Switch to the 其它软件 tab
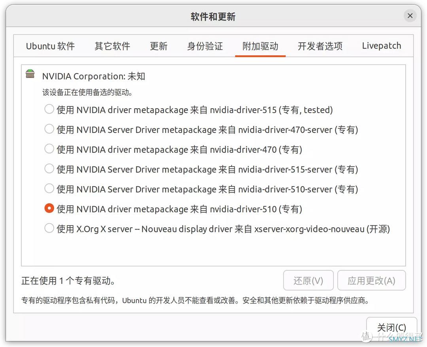This screenshot has height=347, width=427. click(112, 46)
